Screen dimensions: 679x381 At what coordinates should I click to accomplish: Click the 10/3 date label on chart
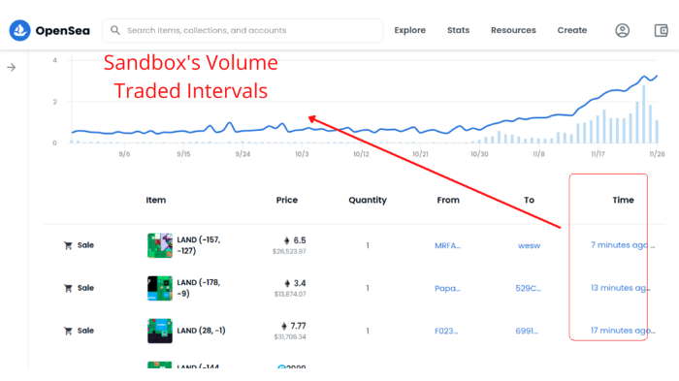[302, 154]
